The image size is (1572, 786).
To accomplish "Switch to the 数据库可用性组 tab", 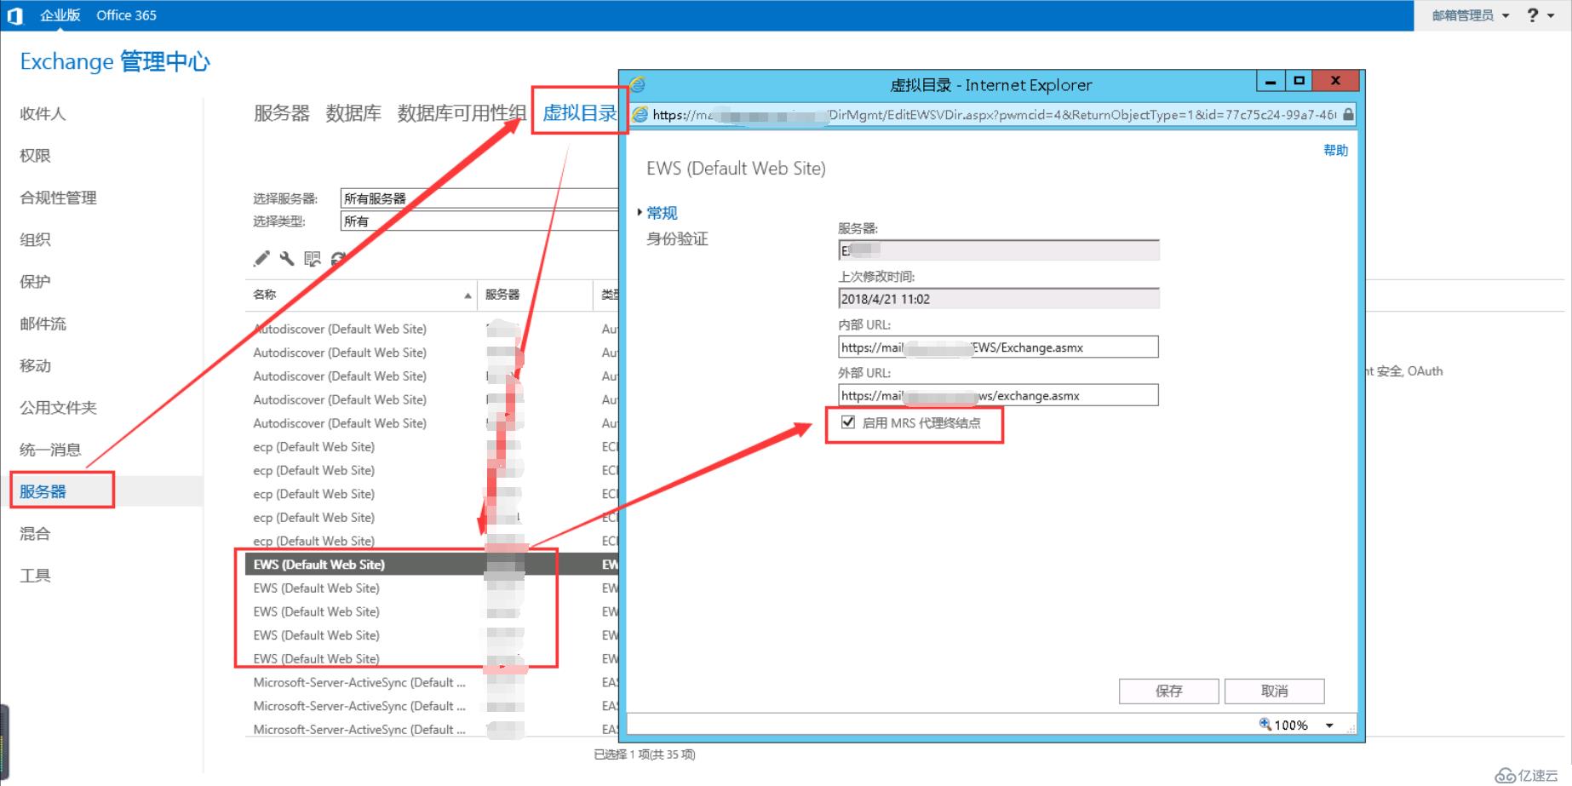I will pos(462,112).
